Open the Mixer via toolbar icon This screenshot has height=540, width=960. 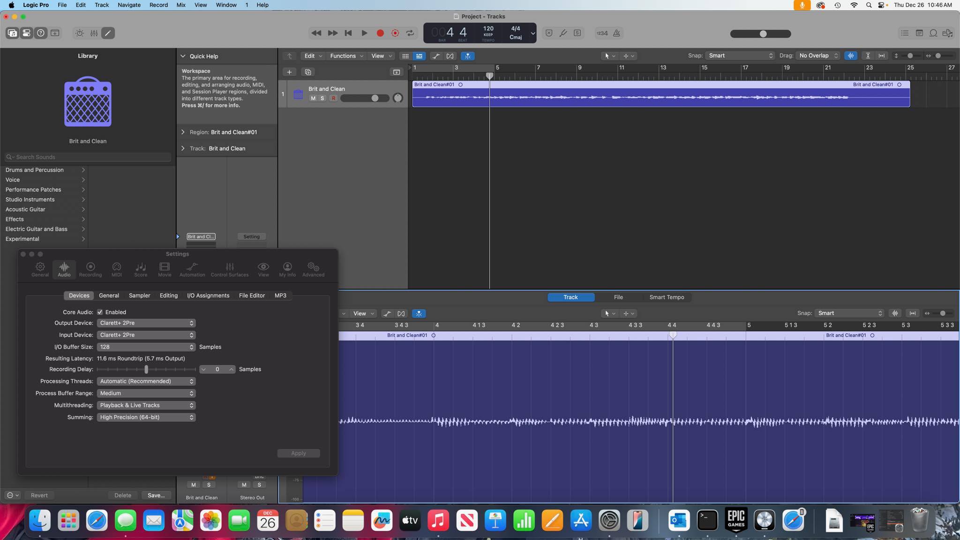point(94,33)
